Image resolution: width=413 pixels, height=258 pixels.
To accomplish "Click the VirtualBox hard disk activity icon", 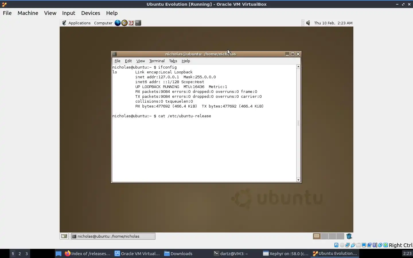I will pyautogui.click(x=336, y=245).
